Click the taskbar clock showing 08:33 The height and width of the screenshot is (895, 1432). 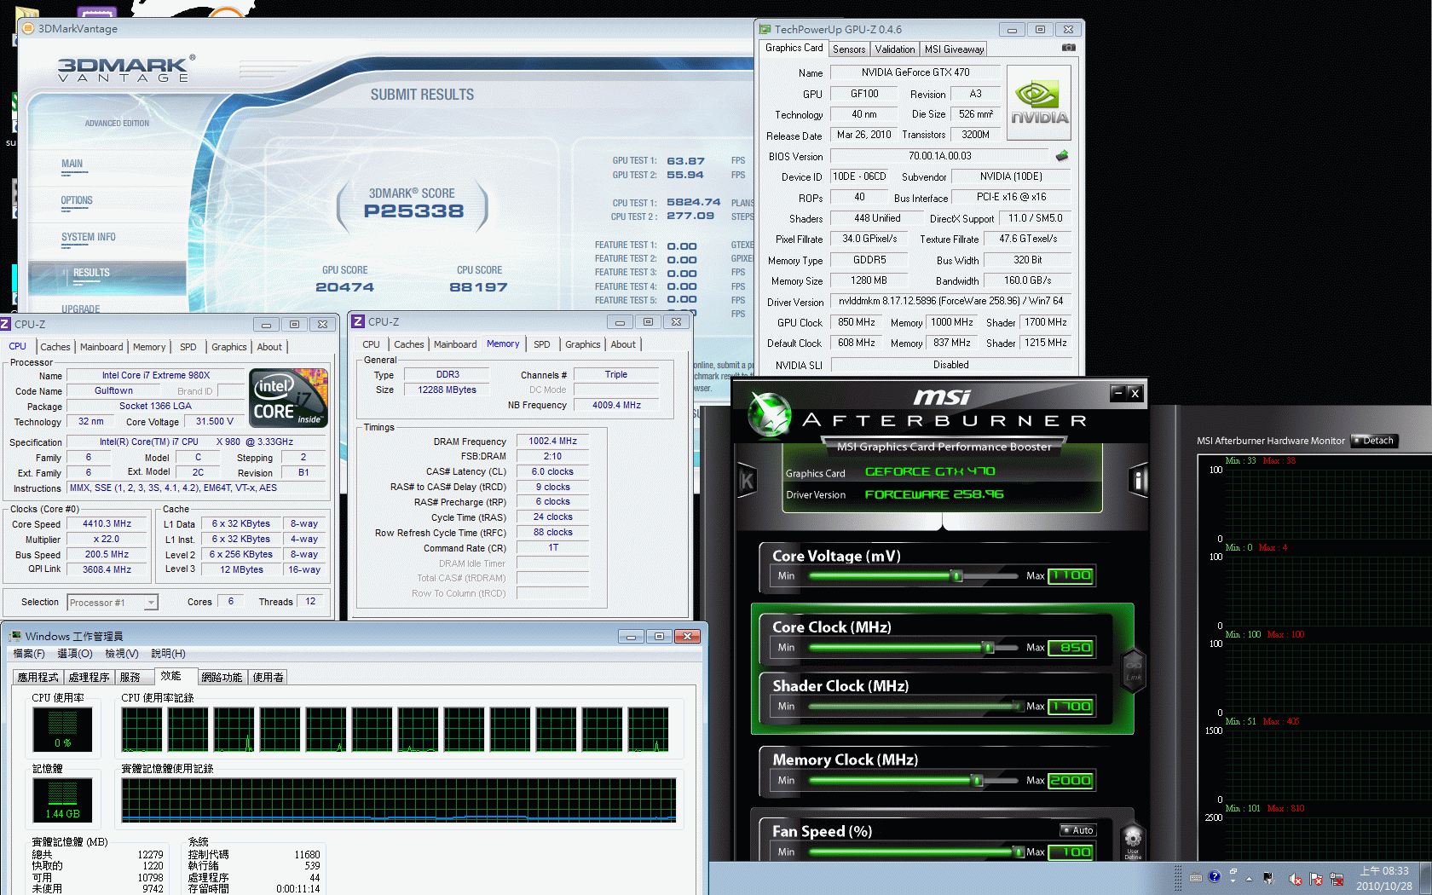pyautogui.click(x=1384, y=879)
